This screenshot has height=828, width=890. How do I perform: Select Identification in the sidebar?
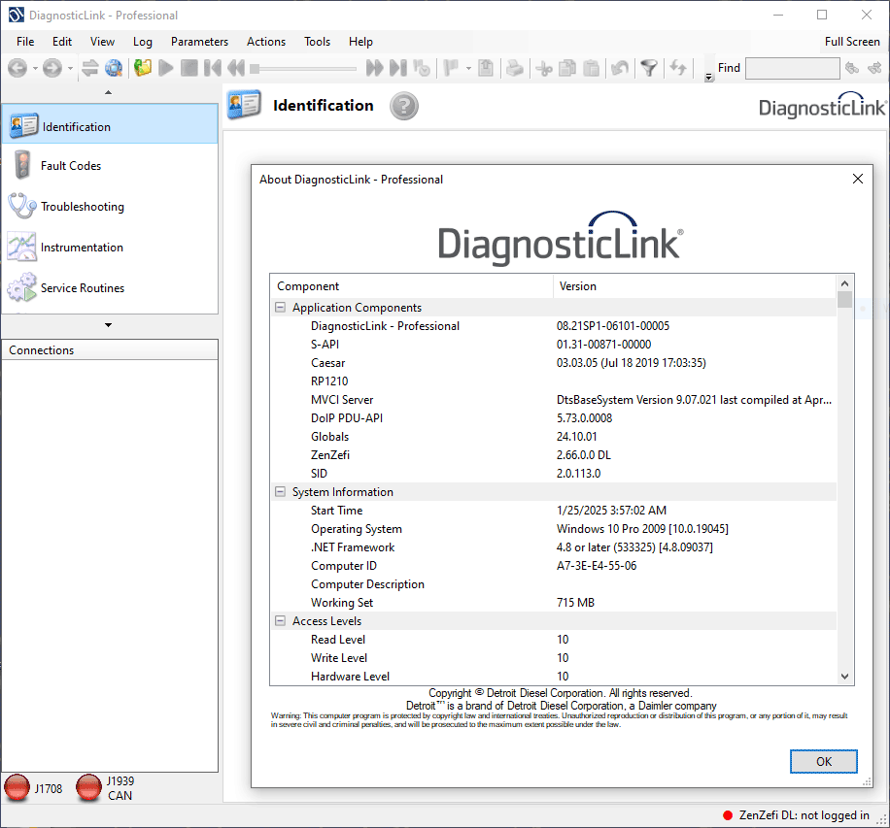click(x=110, y=124)
